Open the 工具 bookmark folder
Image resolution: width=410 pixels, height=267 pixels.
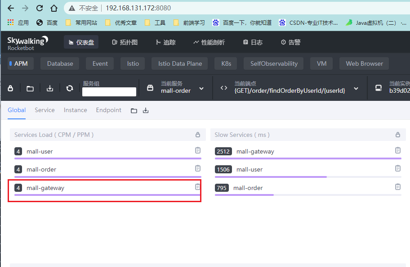[155, 23]
